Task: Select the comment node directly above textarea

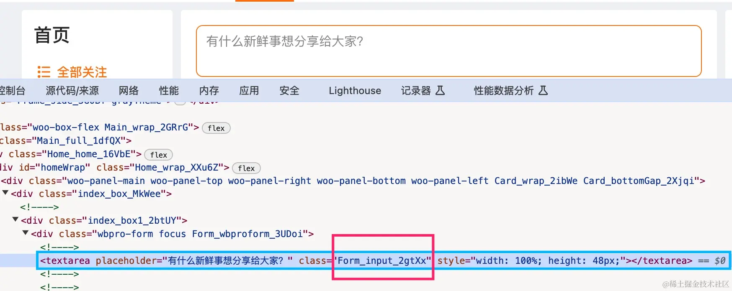Action: [59, 247]
